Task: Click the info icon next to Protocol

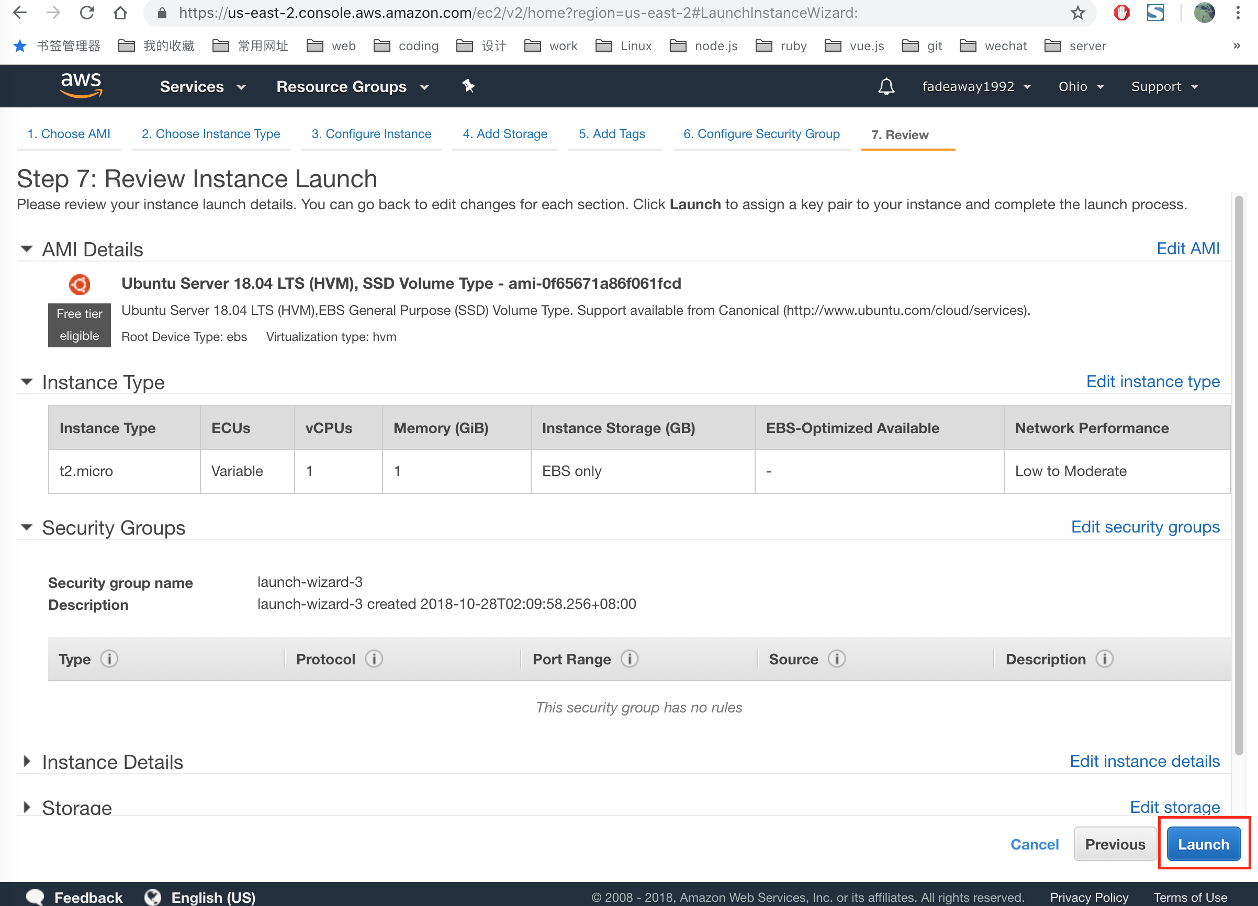Action: pos(374,659)
